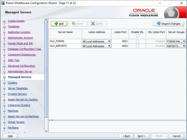Edit listen port 9002 field
This screenshot has width=187, height=140.
click(x=120, y=46)
